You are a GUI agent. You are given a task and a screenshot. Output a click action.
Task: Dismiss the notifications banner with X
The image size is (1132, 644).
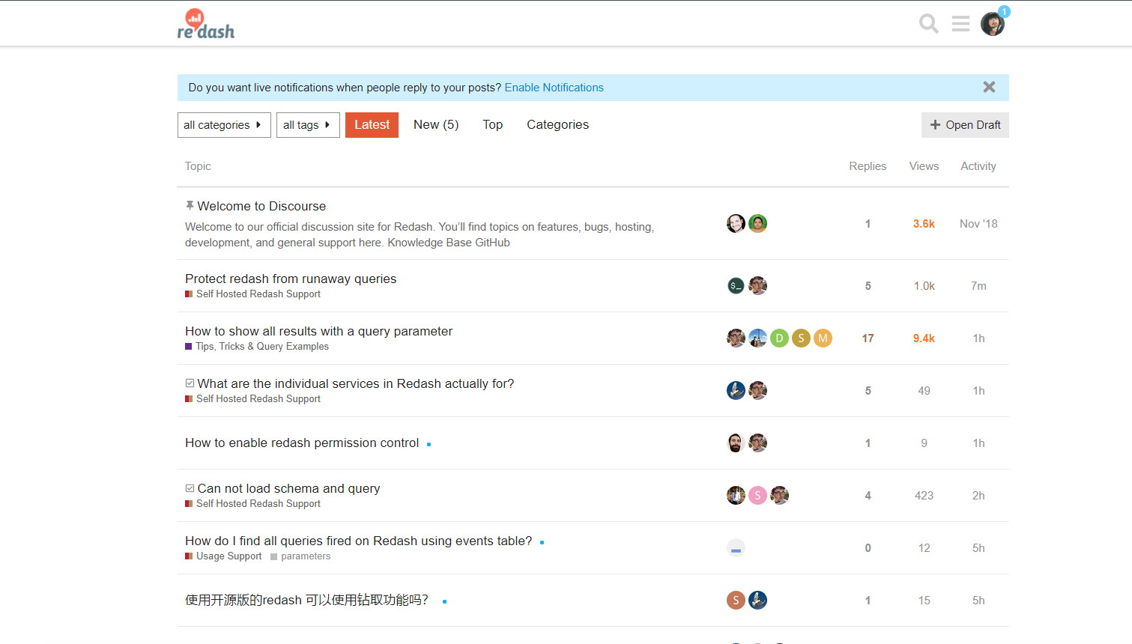click(989, 87)
